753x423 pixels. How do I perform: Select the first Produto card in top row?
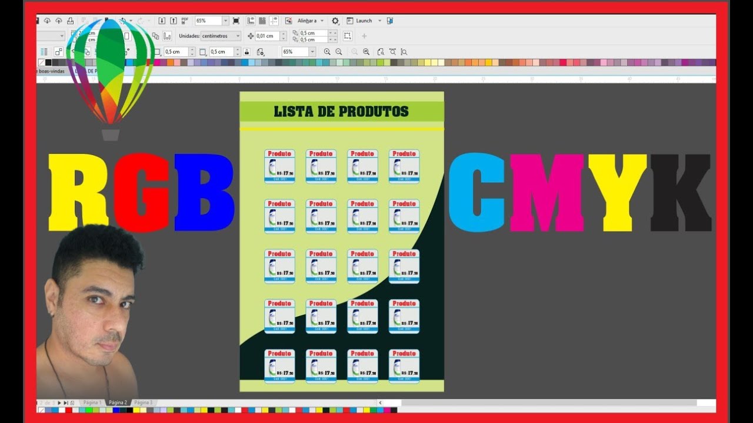279,166
